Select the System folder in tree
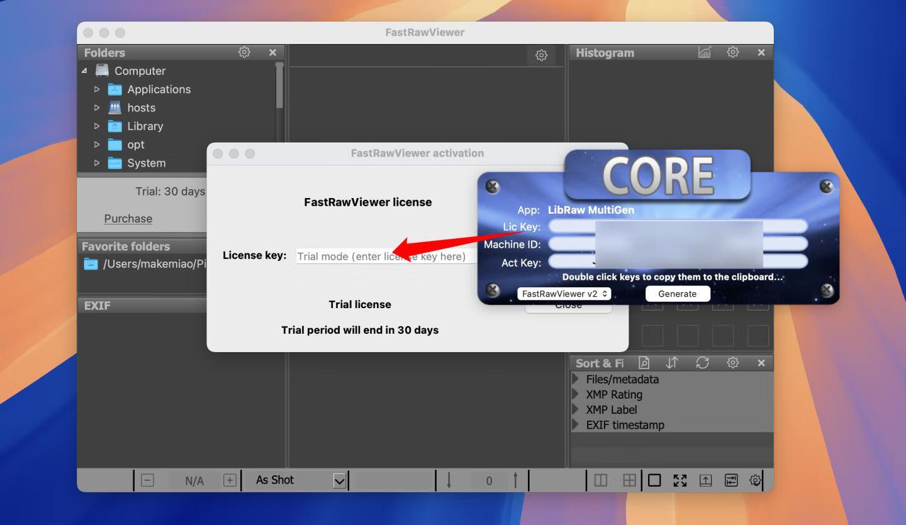Image resolution: width=906 pixels, height=525 pixels. pos(146,163)
